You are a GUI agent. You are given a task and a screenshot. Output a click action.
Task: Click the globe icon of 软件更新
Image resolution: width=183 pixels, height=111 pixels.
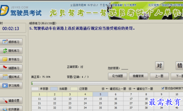point(5,109)
